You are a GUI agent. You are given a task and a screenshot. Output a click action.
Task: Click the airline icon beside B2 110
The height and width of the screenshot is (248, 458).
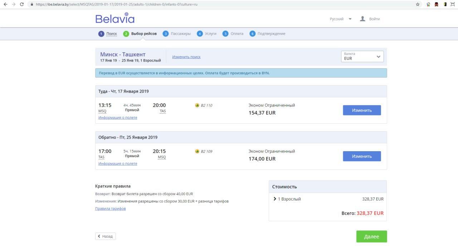click(197, 105)
